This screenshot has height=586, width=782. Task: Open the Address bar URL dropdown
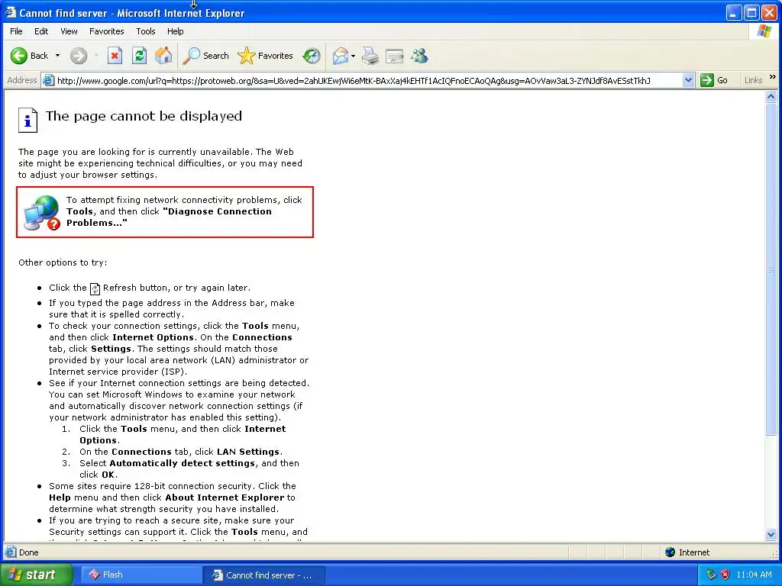[x=688, y=80]
